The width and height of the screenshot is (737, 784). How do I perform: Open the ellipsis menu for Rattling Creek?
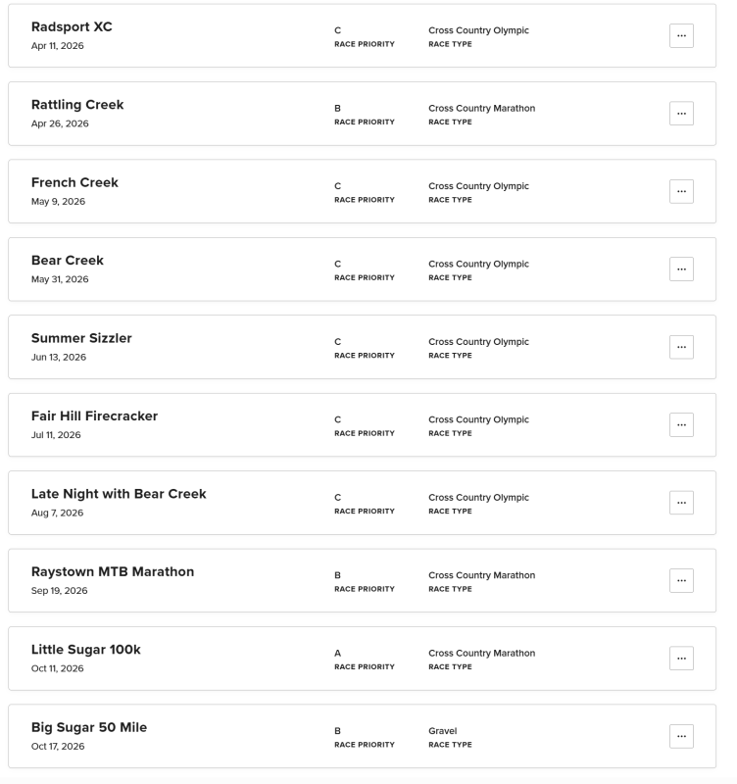tap(681, 114)
